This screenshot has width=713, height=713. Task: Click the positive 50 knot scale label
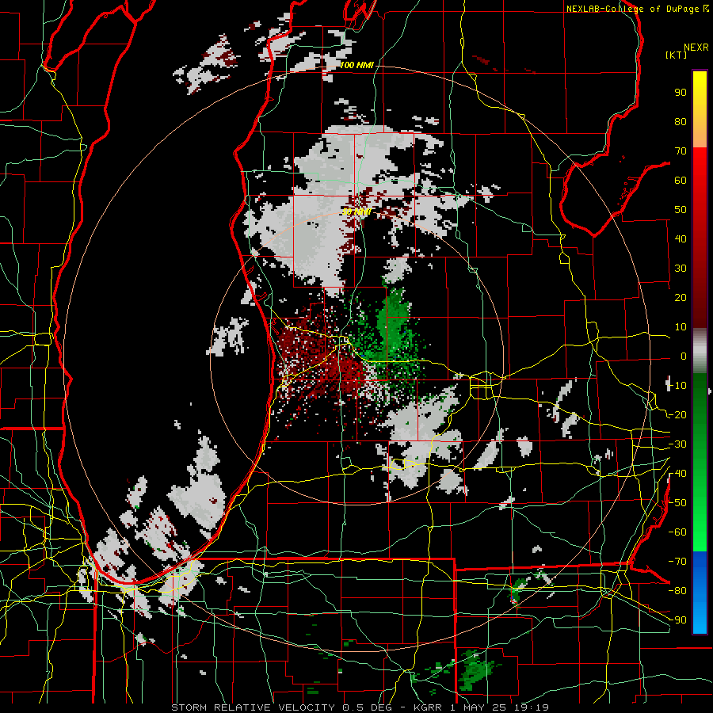681,210
